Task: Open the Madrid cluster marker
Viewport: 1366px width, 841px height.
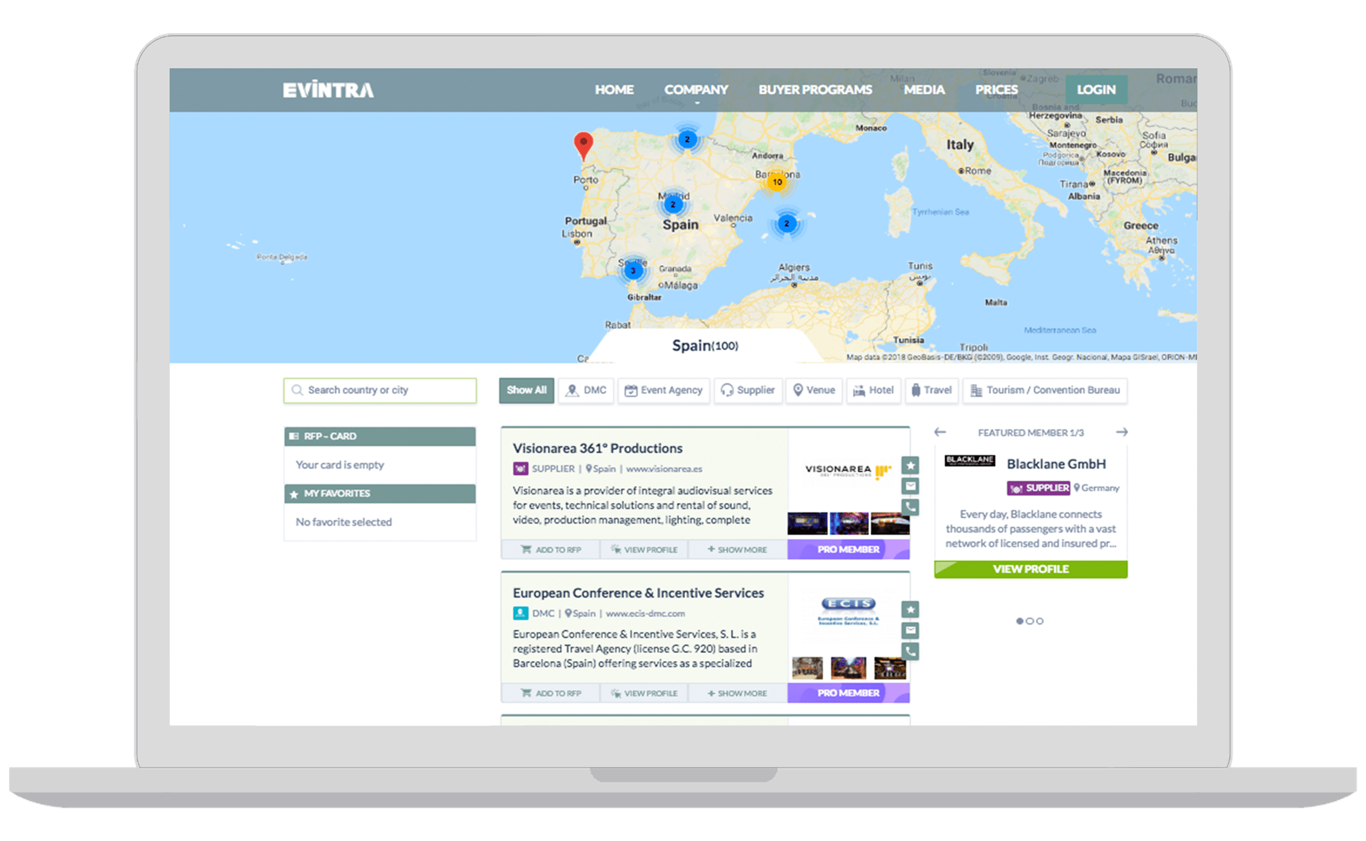Action: click(x=673, y=204)
